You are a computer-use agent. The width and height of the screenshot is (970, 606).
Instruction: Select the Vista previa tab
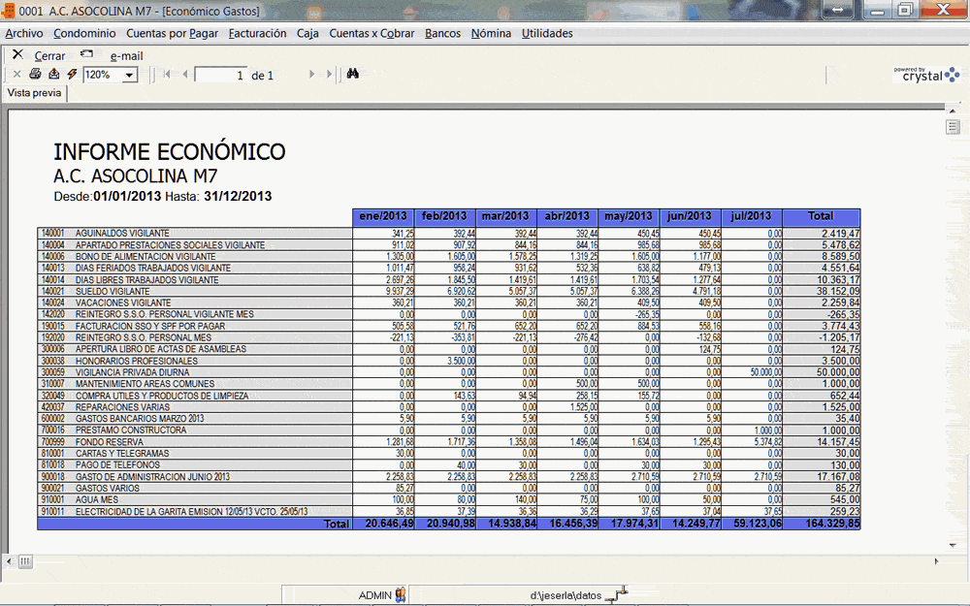click(x=35, y=93)
